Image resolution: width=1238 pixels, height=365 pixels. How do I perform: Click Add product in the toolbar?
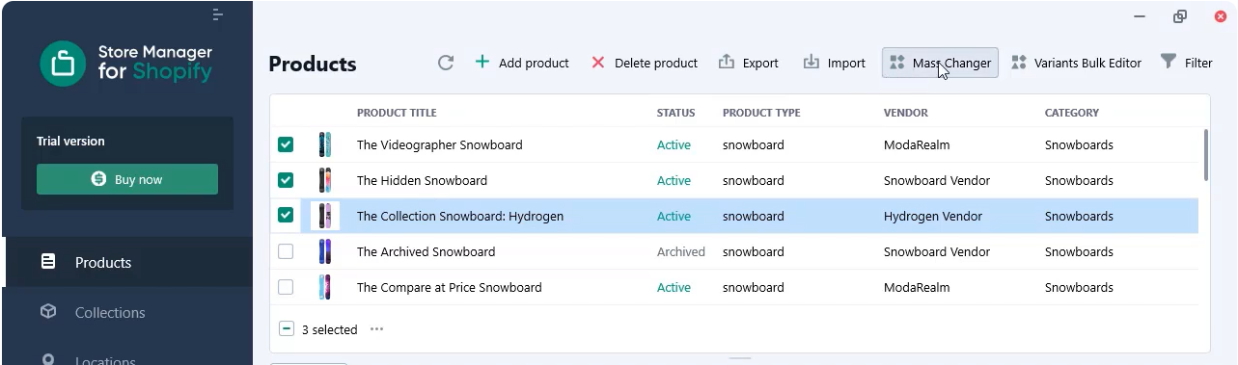click(x=522, y=63)
